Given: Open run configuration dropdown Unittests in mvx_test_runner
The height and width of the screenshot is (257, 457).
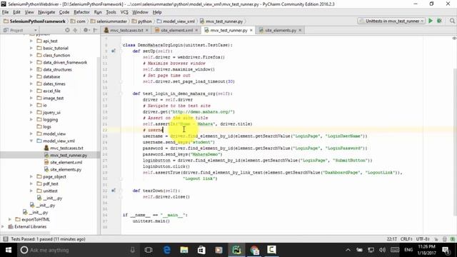Looking at the screenshot, I should (392, 21).
